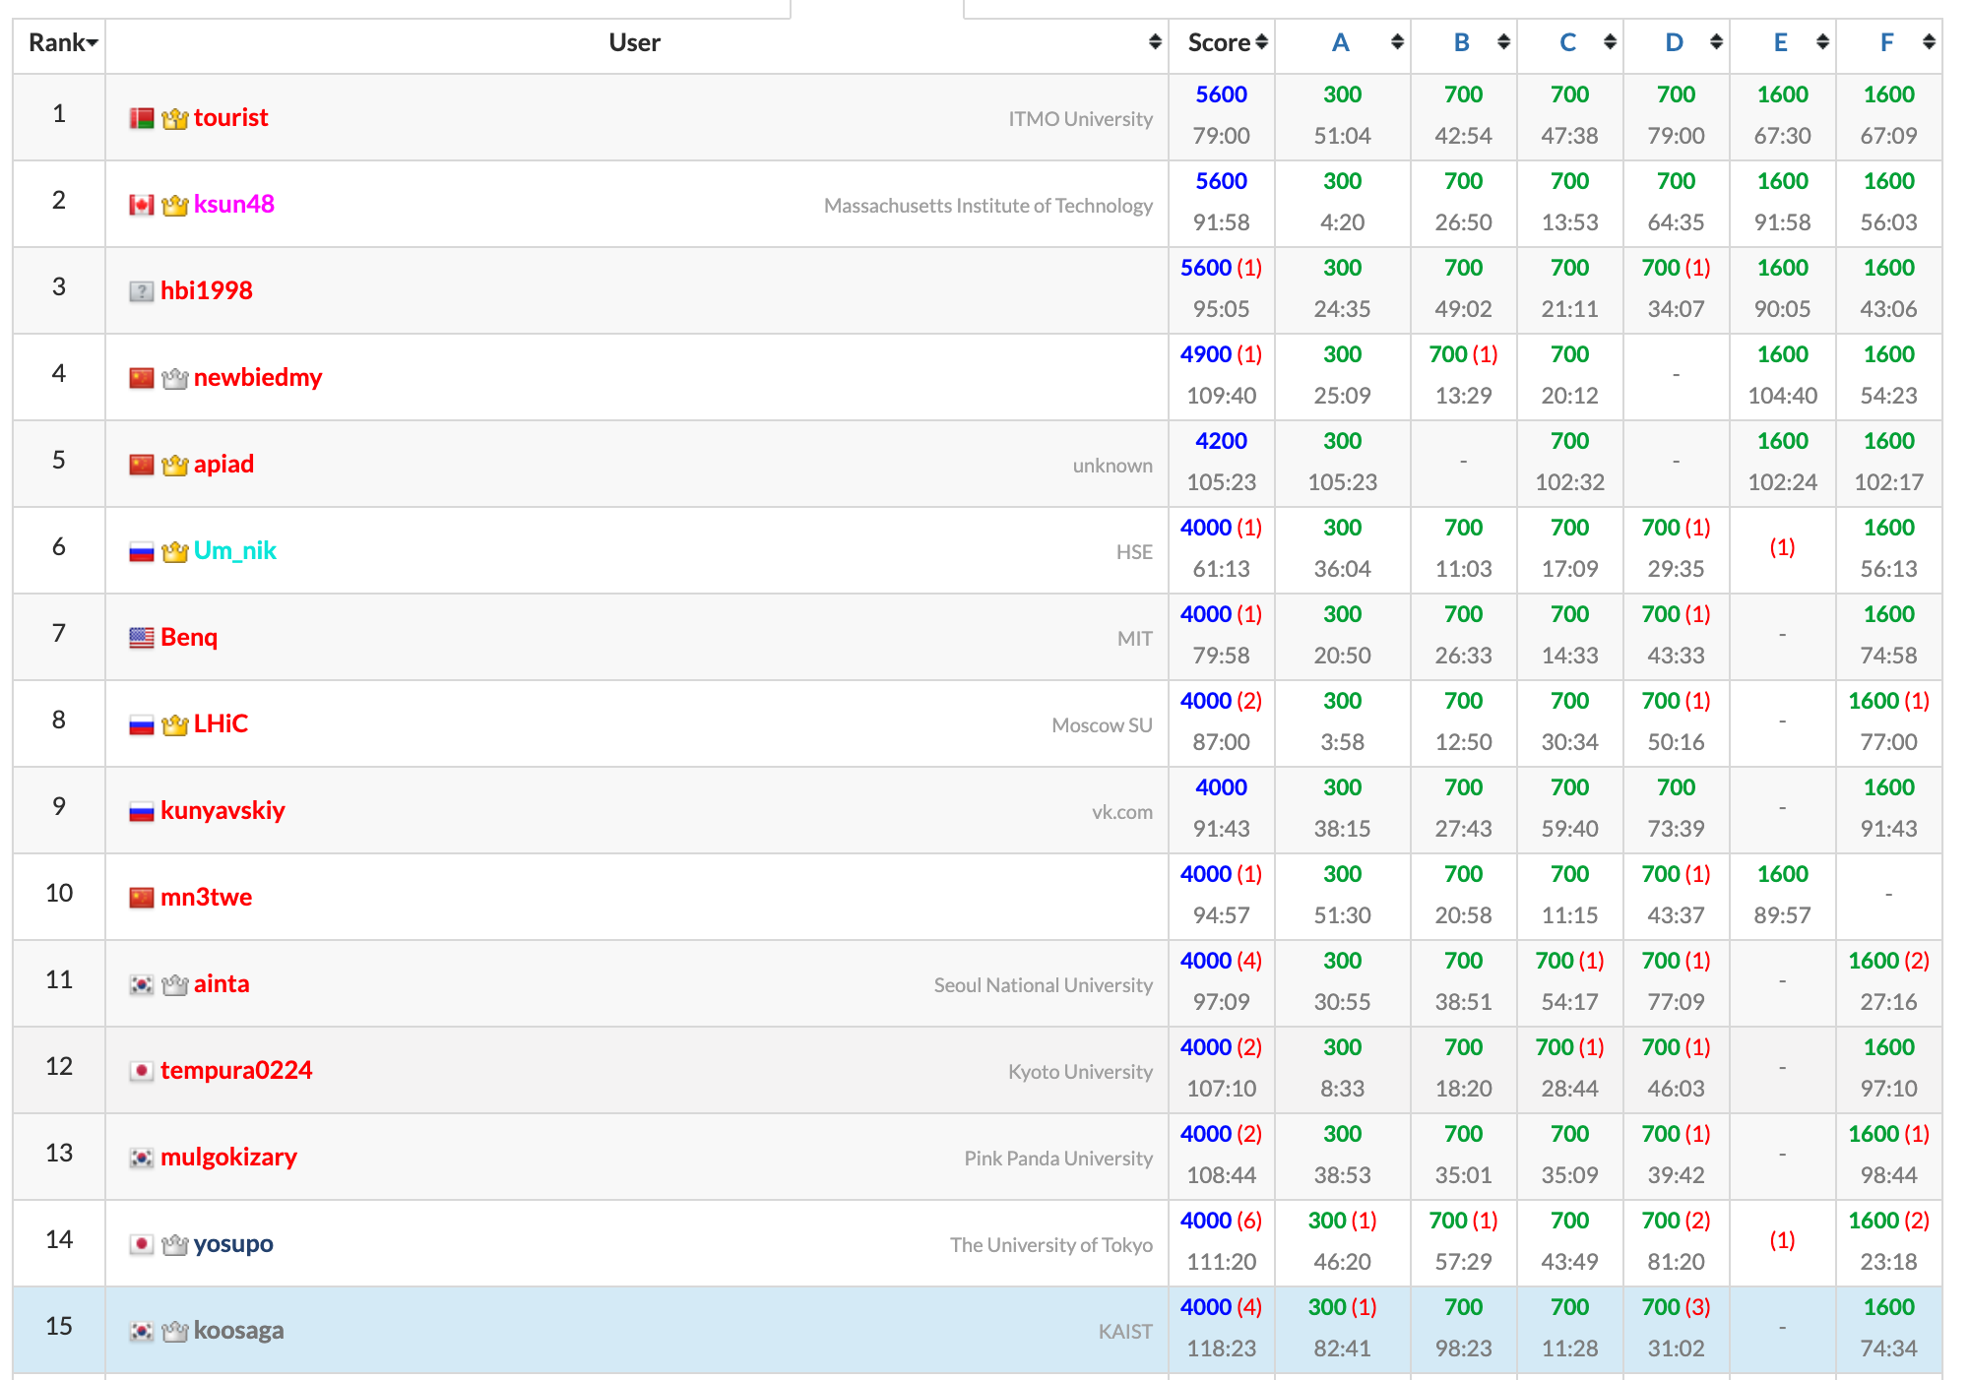Click the Russian flag beside kunyavskiy
The image size is (1969, 1380).
[x=142, y=811]
